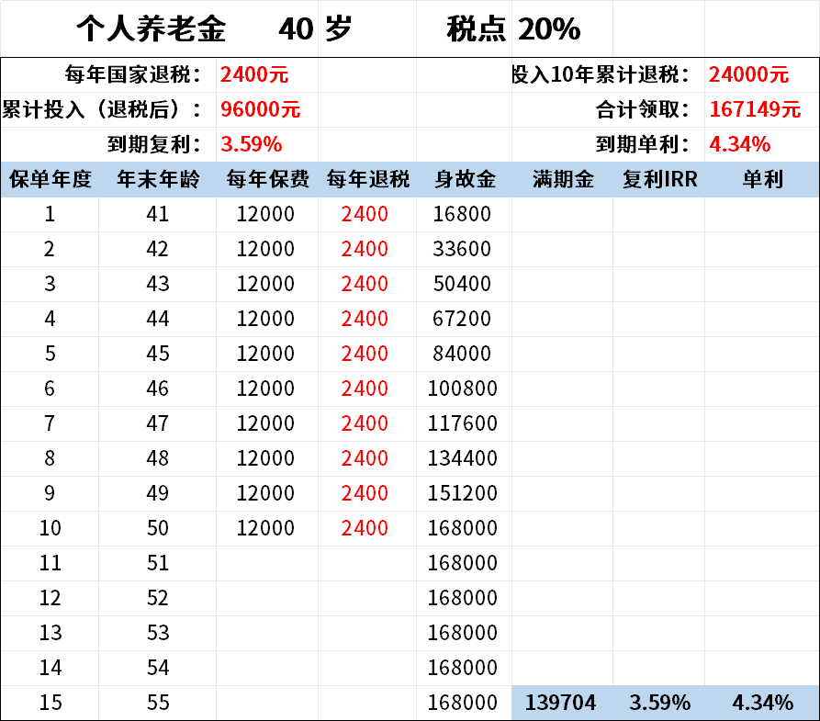The width and height of the screenshot is (820, 721).
Task: Click the 年末年龄 column header
Action: [157, 180]
